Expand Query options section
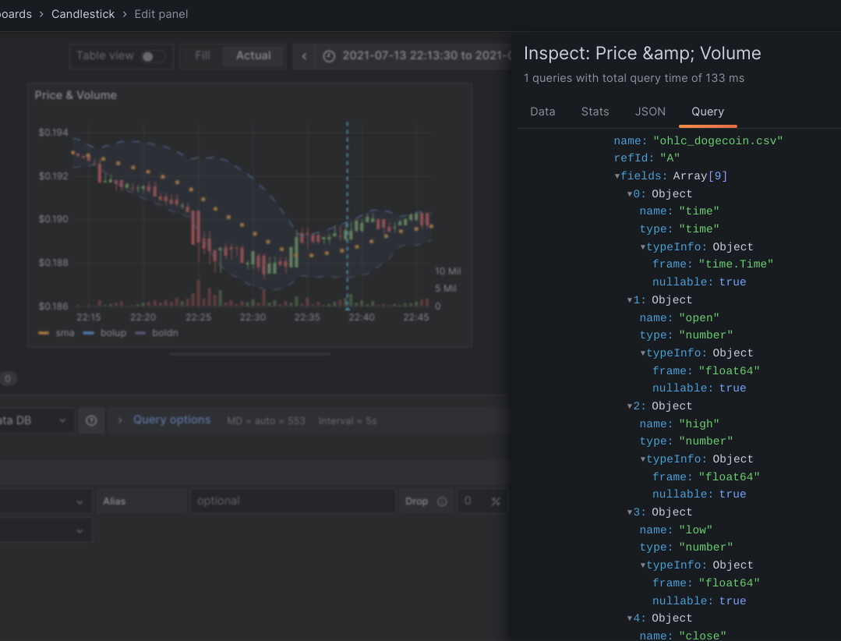 tap(171, 420)
